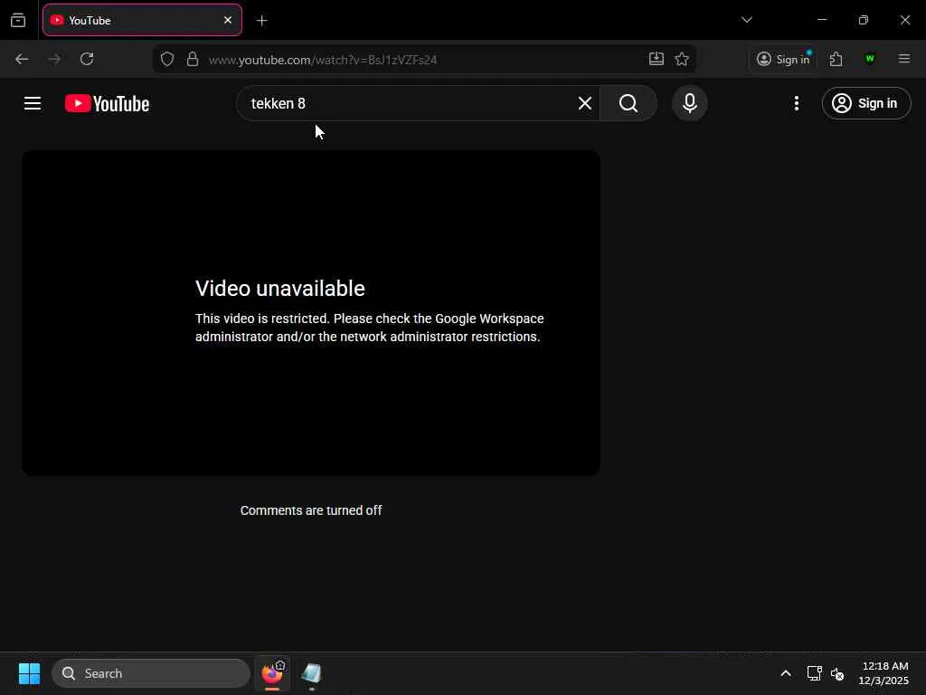Install site as app icon in URL bar
The width and height of the screenshot is (926, 695).
(x=657, y=59)
